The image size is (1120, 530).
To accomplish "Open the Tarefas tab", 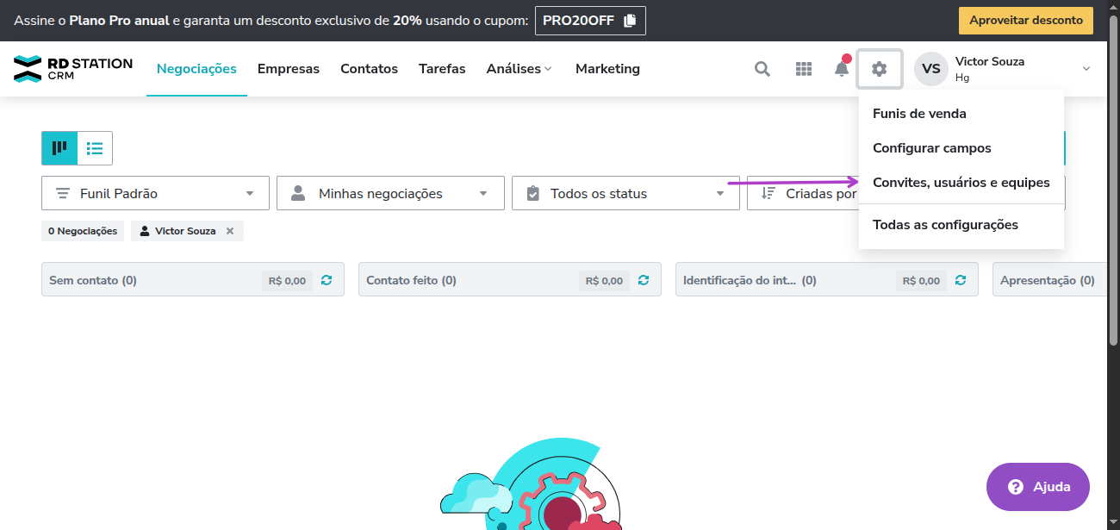I will pos(442,69).
